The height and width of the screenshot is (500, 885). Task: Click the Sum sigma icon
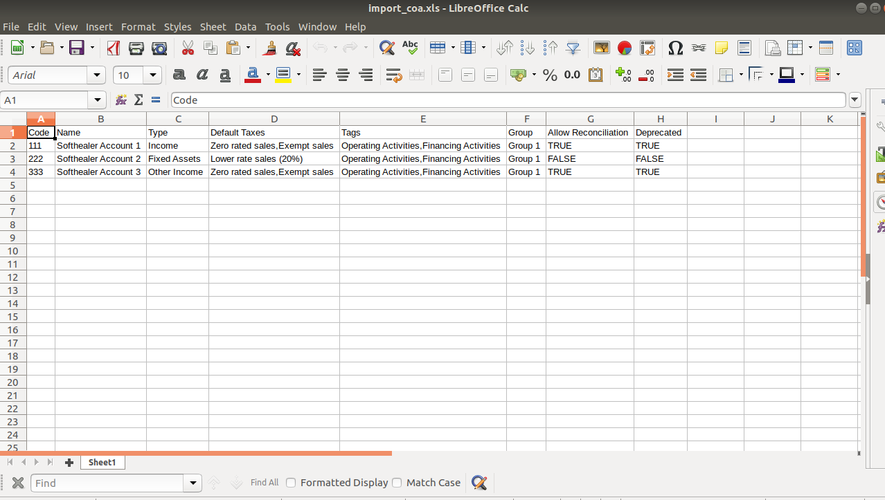[138, 100]
